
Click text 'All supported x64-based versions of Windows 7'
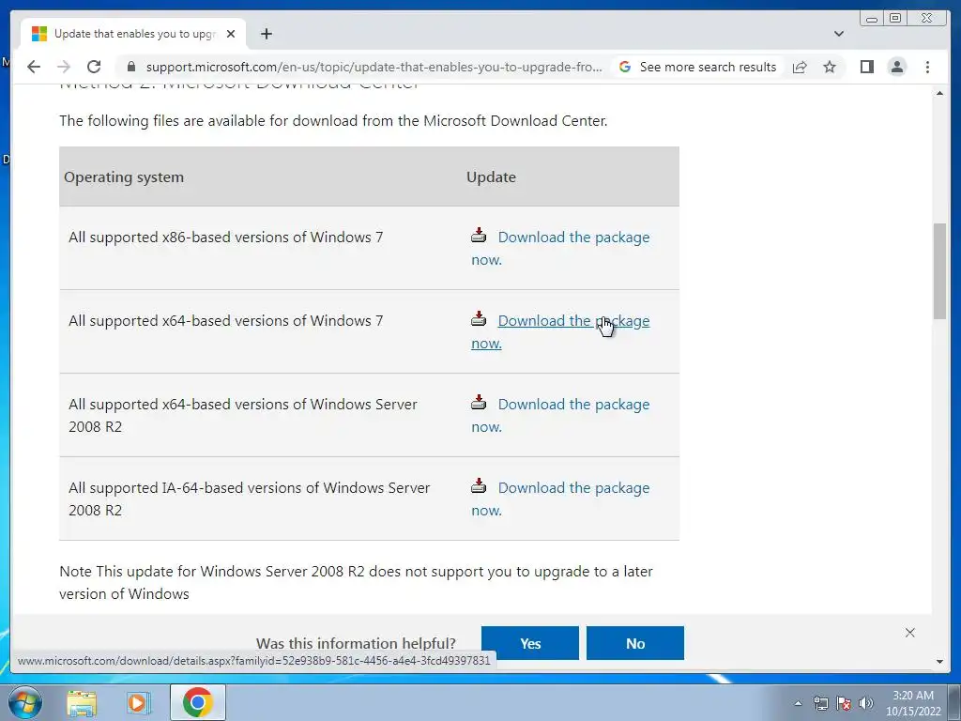click(225, 320)
